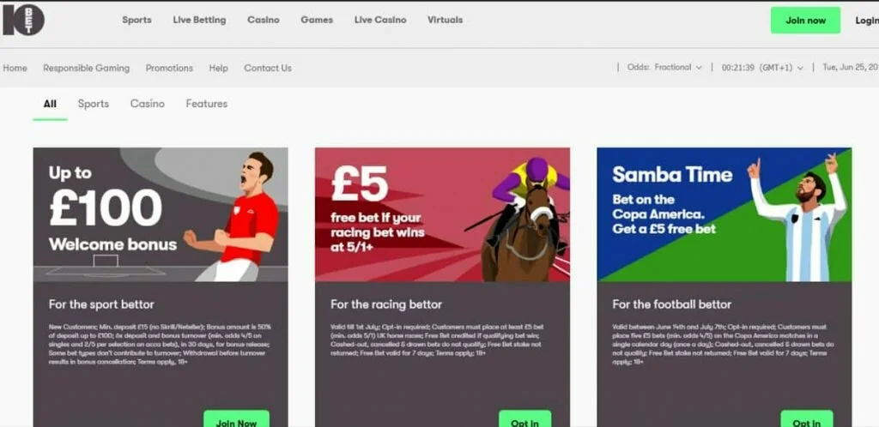Click the green Join now button

(x=805, y=20)
